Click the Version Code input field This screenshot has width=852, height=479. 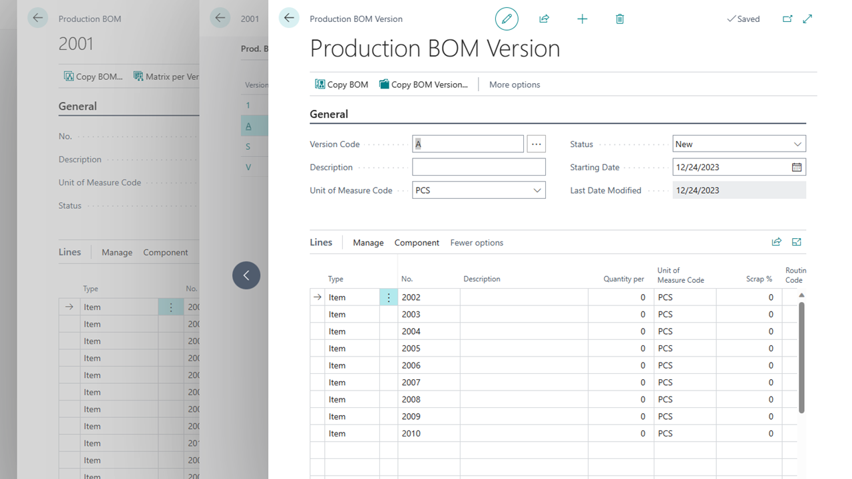click(x=468, y=144)
